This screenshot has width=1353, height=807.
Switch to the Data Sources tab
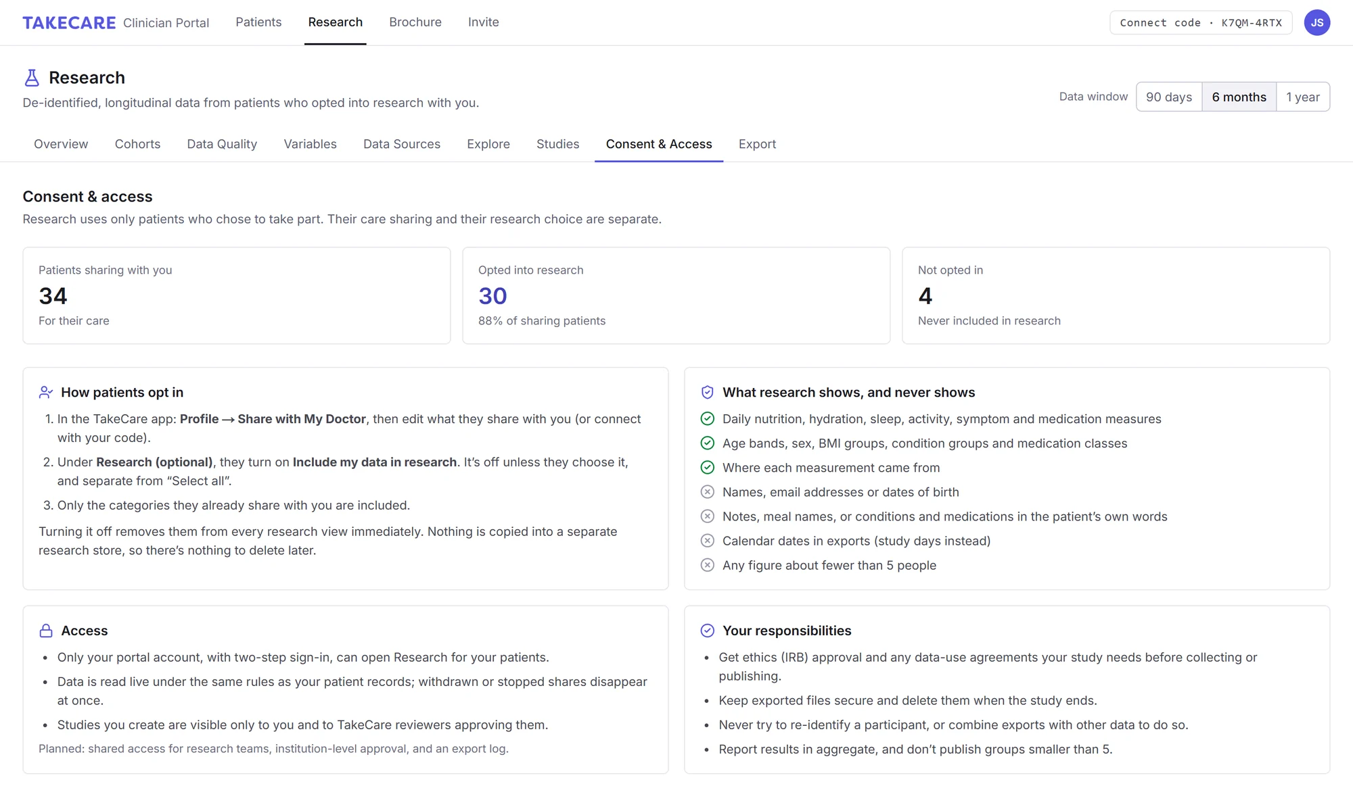point(402,144)
